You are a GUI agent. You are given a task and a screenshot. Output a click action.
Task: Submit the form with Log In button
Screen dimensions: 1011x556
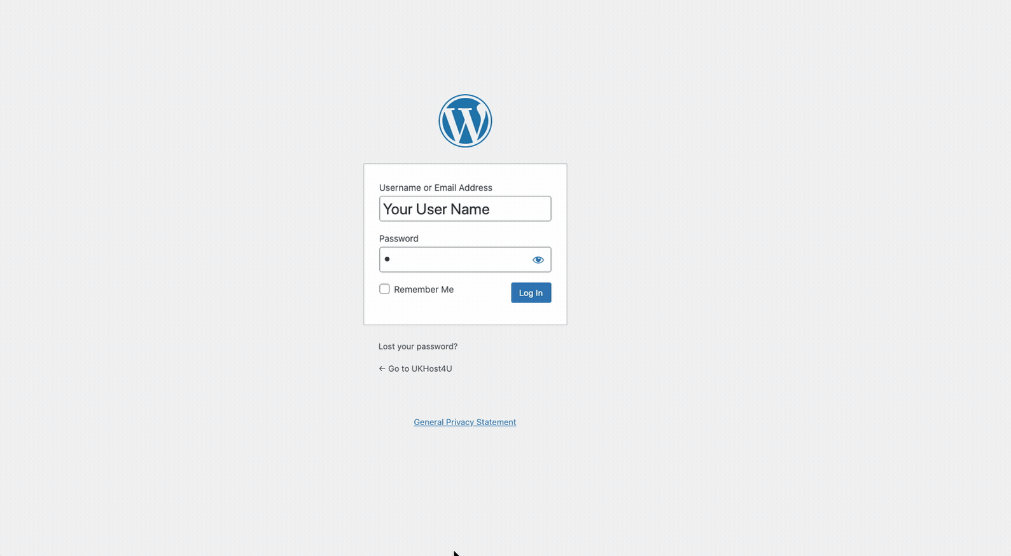point(531,292)
